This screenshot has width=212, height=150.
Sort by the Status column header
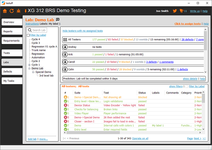[142, 93]
